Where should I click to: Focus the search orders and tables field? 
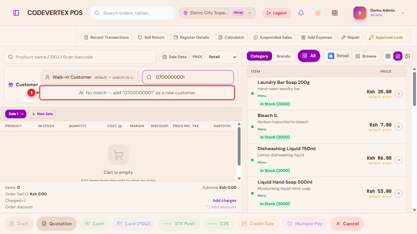pyautogui.click(x=132, y=13)
